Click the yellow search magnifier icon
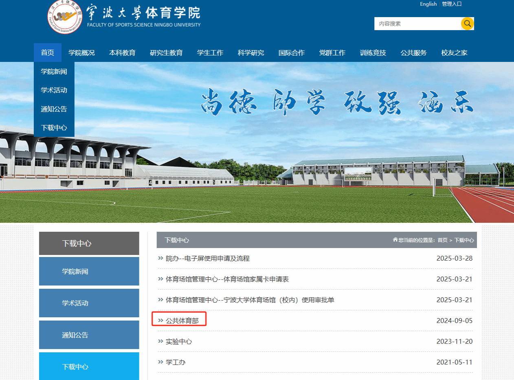The height and width of the screenshot is (380, 514). (x=467, y=24)
